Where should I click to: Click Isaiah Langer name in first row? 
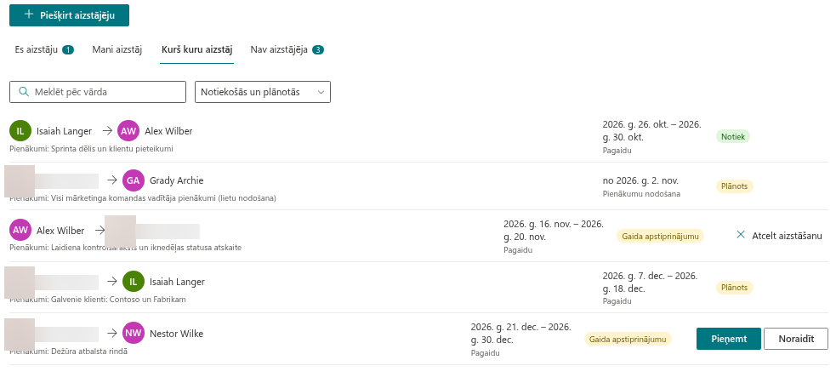[x=64, y=131]
